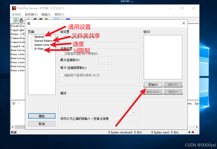Click the 添加(A) button
217x149 pixels.
pos(153,85)
